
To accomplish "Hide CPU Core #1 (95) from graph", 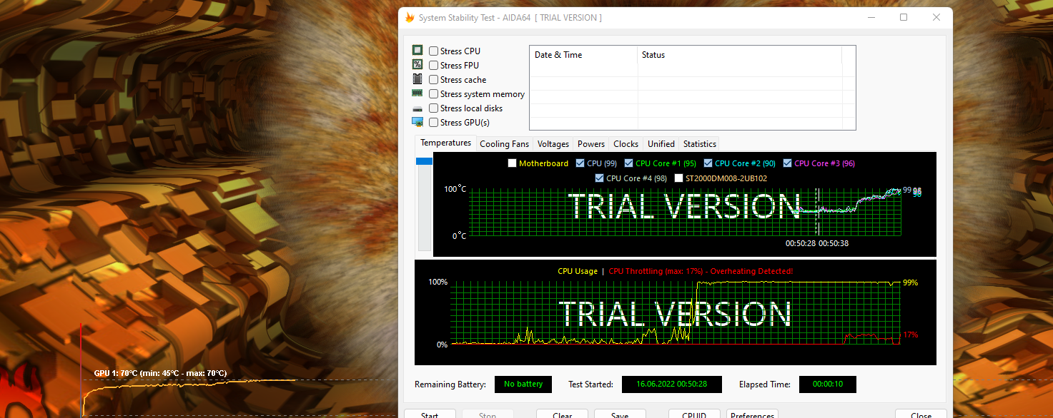I will point(628,163).
